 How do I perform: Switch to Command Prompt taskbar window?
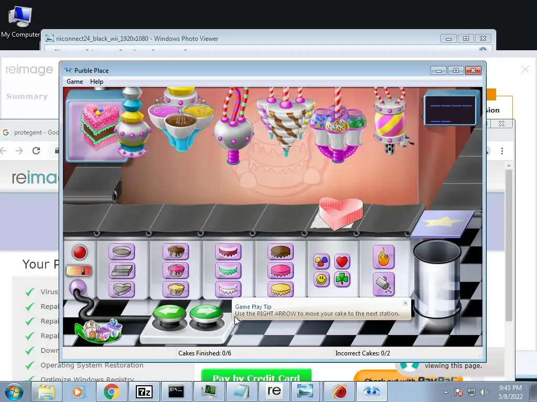pos(176,392)
